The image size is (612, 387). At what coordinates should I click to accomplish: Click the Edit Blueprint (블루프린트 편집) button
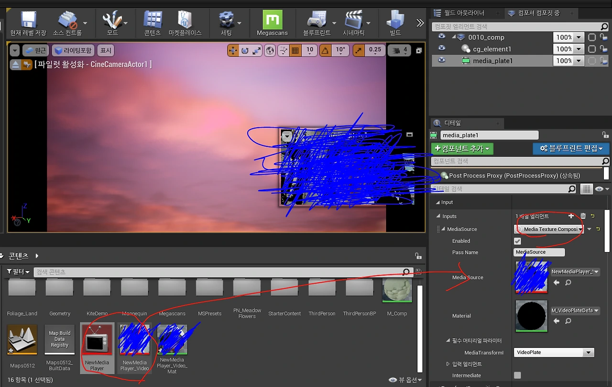(x=571, y=149)
